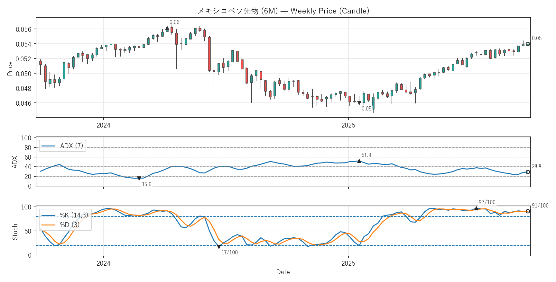Click the %D (3) legend label

(70, 225)
